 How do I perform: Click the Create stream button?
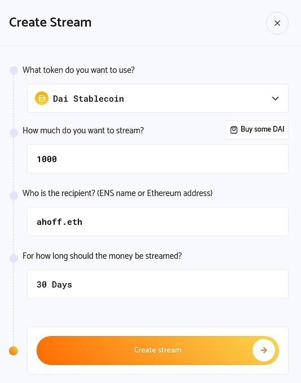coord(158,350)
